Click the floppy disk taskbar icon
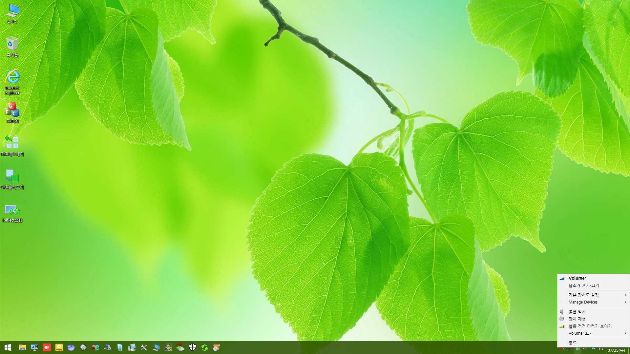The height and width of the screenshot is (354, 630). [x=83, y=347]
